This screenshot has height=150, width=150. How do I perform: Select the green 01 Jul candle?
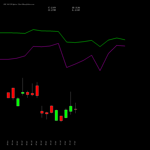[18, 102]
